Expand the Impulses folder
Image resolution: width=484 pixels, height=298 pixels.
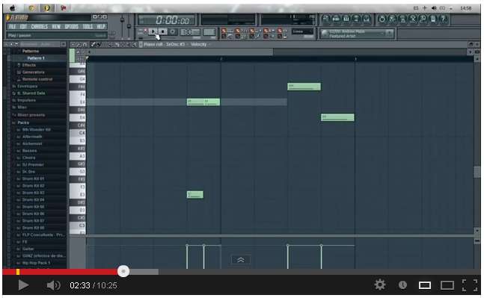click(26, 100)
